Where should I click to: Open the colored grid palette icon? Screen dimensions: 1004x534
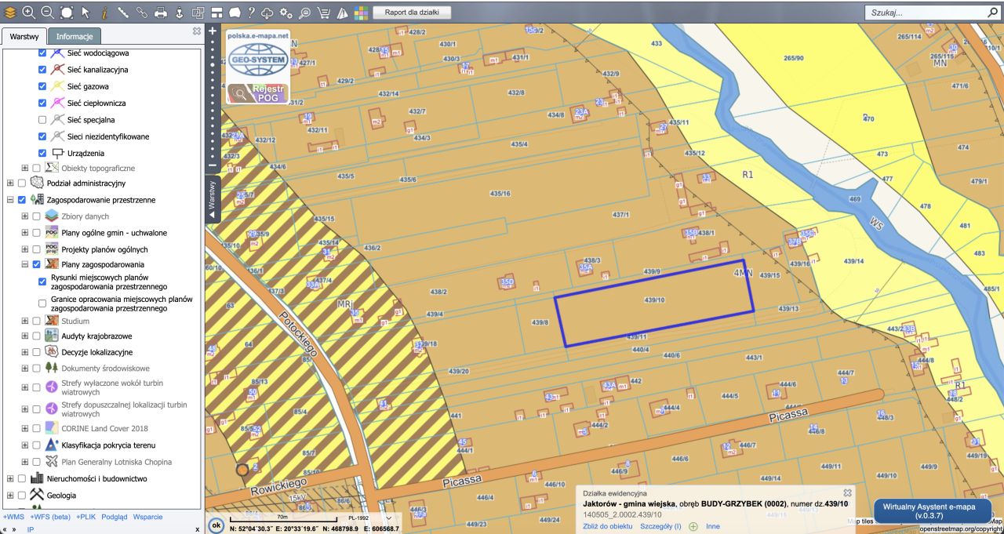(361, 12)
